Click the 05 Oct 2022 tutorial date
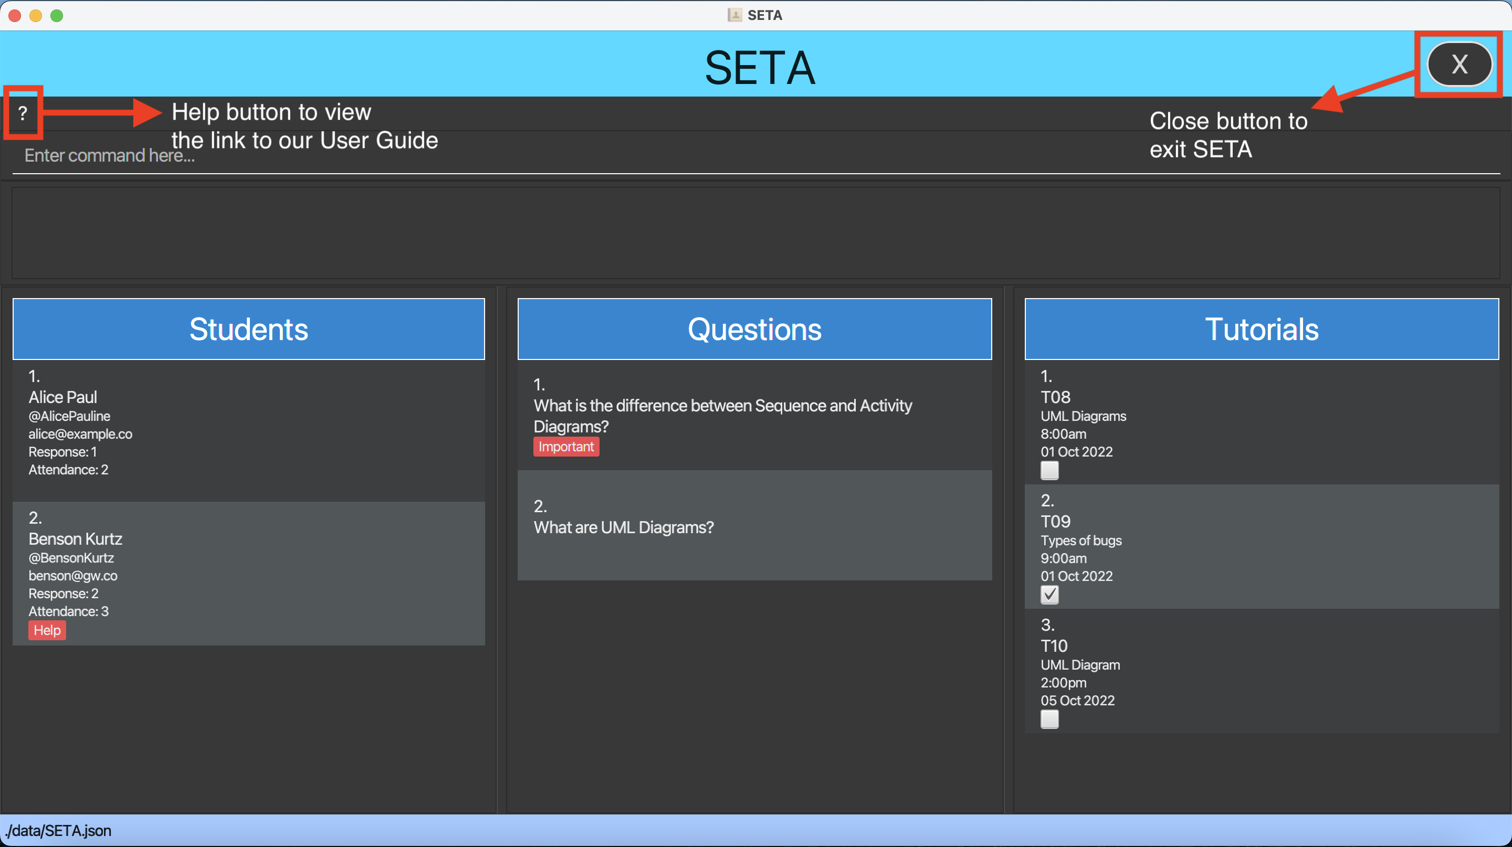The height and width of the screenshot is (847, 1512). tap(1078, 701)
